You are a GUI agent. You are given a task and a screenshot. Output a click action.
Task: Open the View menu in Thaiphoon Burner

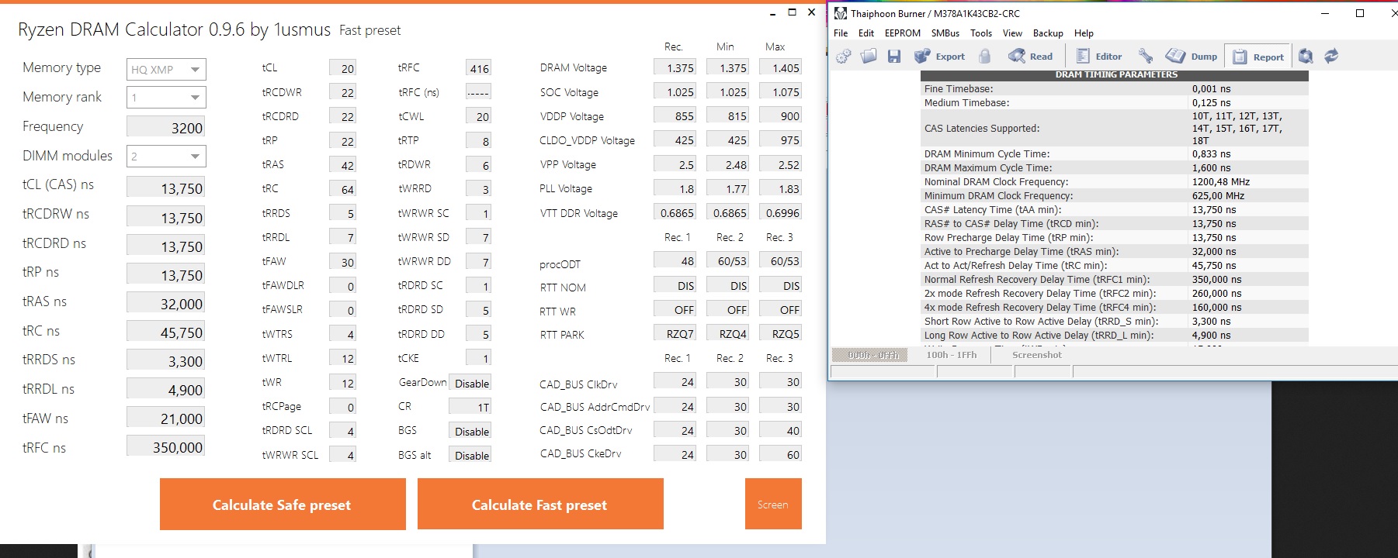(x=1012, y=33)
